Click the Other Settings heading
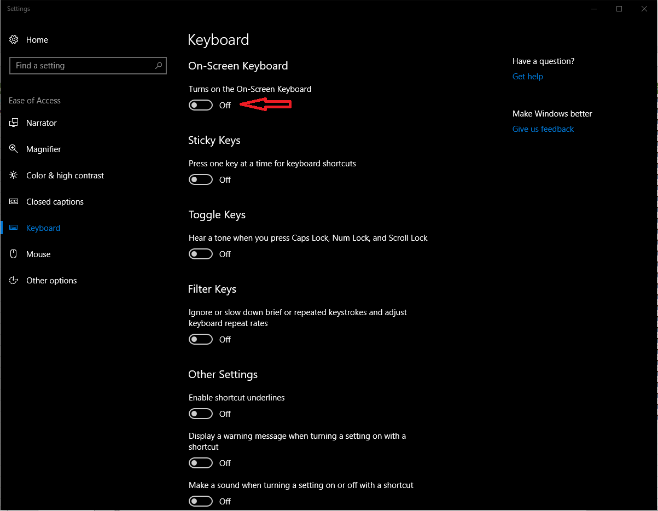 pos(223,375)
